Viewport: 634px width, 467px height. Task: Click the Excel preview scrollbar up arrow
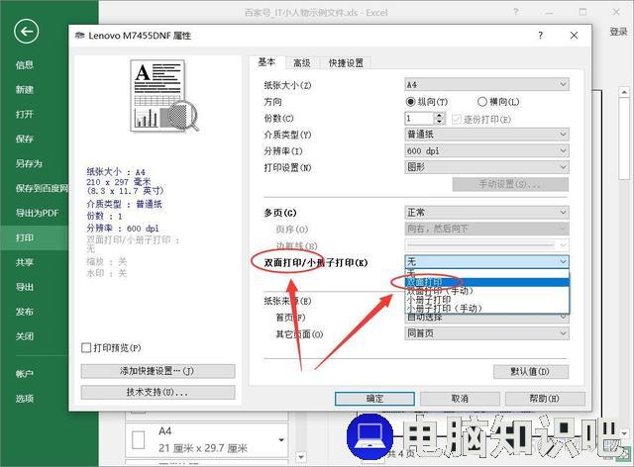pyautogui.click(x=624, y=92)
